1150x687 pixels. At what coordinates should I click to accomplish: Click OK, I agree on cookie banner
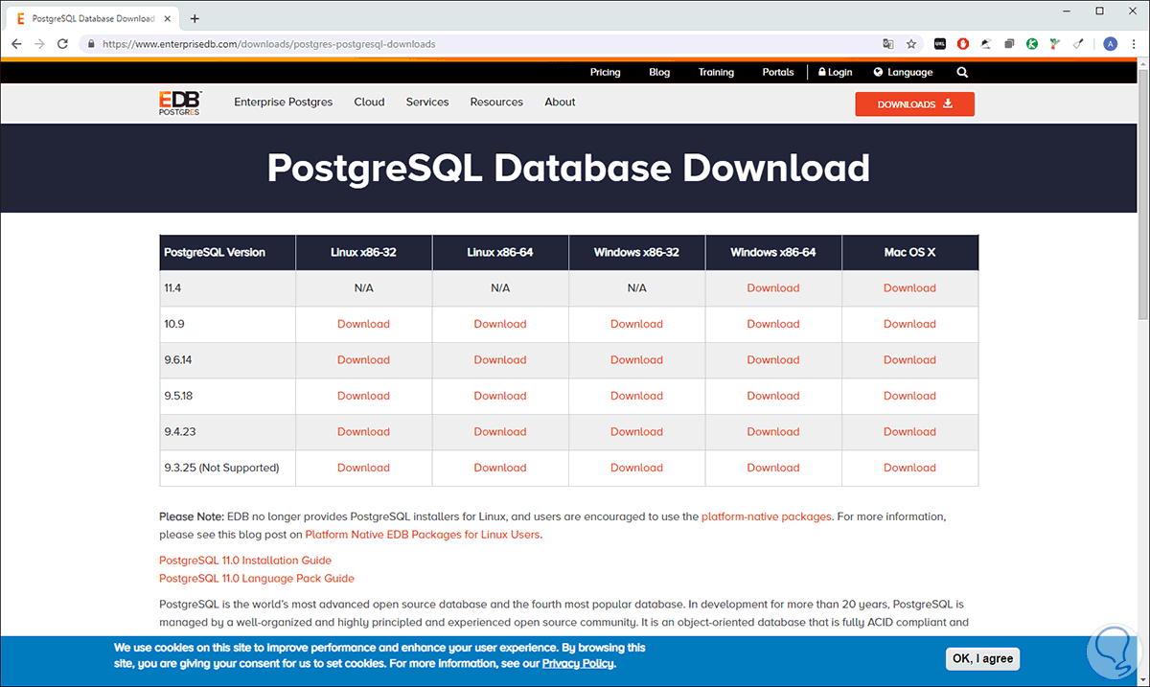pyautogui.click(x=982, y=658)
